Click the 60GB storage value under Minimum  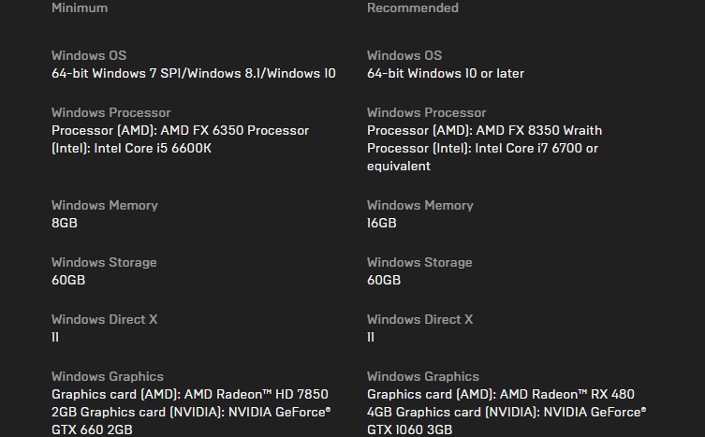click(68, 281)
